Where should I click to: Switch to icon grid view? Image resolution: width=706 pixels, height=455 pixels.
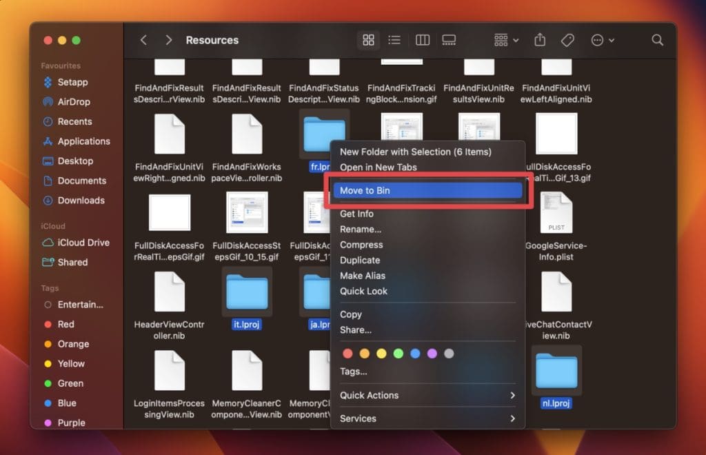pyautogui.click(x=368, y=40)
